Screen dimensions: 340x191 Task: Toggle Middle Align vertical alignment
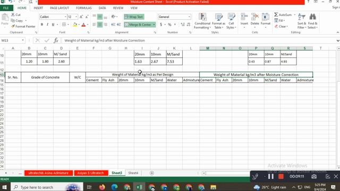click(100, 16)
